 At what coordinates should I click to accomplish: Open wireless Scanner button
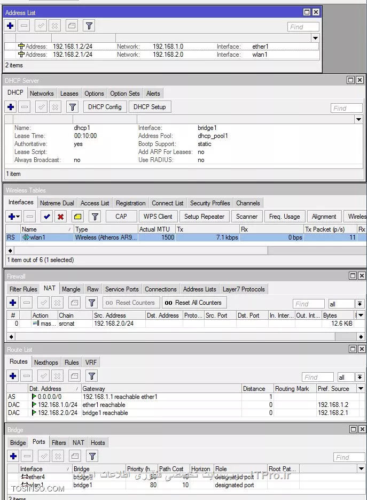tap(247, 217)
